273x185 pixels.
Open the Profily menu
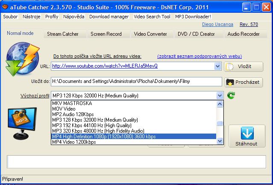(x=52, y=17)
